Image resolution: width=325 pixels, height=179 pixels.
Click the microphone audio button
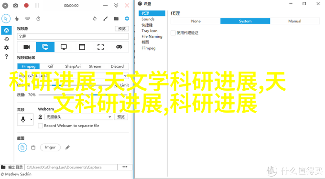click(x=23, y=119)
